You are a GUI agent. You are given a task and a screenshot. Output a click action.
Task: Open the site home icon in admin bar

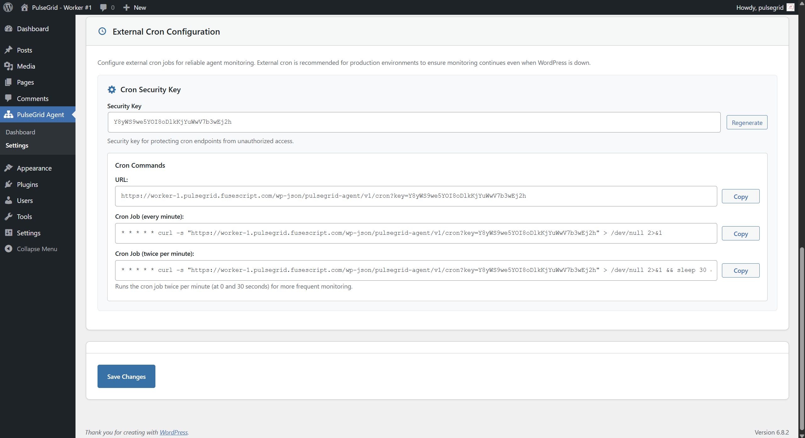click(x=25, y=7)
